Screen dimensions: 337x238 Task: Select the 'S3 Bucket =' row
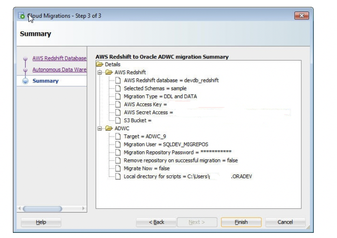[137, 120]
